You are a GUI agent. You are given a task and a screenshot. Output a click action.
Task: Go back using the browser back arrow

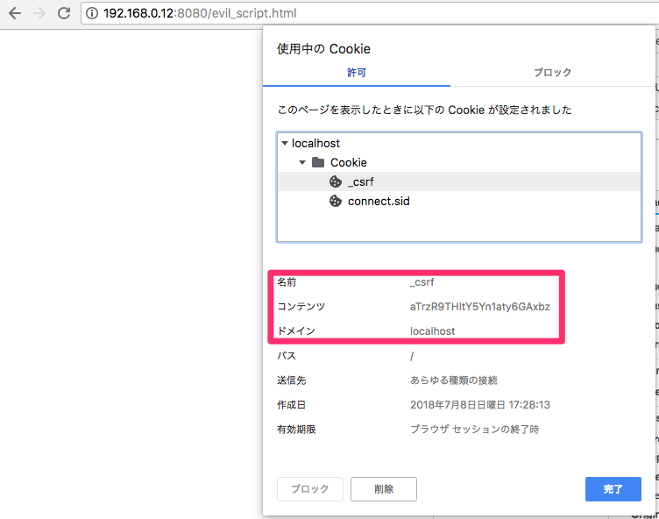coord(15,13)
